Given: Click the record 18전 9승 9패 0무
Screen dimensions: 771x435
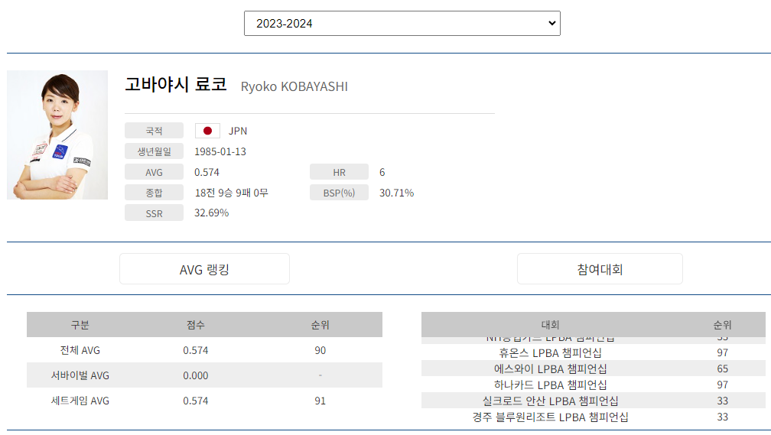Looking at the screenshot, I should (231, 193).
